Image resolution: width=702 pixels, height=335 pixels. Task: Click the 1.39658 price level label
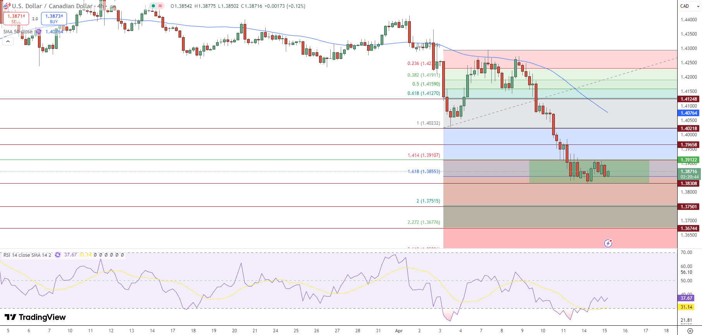coord(689,145)
